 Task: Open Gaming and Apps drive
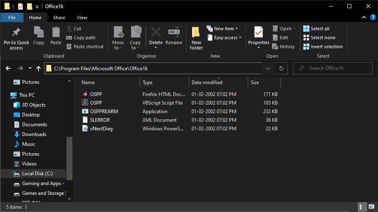click(40, 183)
